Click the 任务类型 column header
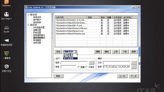Screen dimensions: 164x92 118,17
